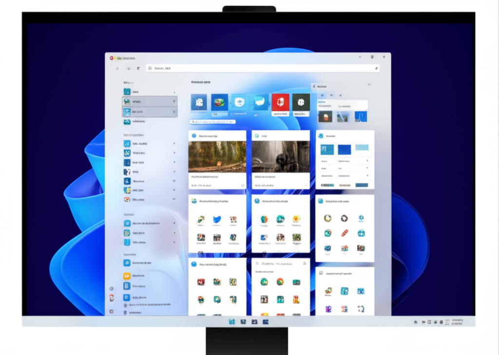Image resolution: width=499 pixels, height=355 pixels.
Task: Open the waterfall photo thumbnail
Action: (280, 156)
